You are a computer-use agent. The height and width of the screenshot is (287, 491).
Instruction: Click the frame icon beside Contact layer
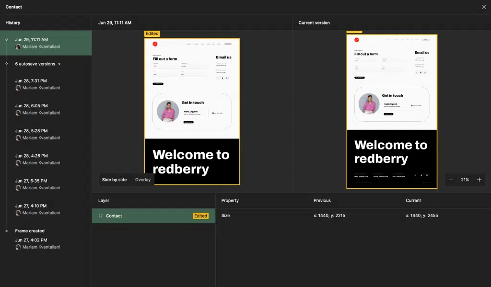[x=100, y=216]
